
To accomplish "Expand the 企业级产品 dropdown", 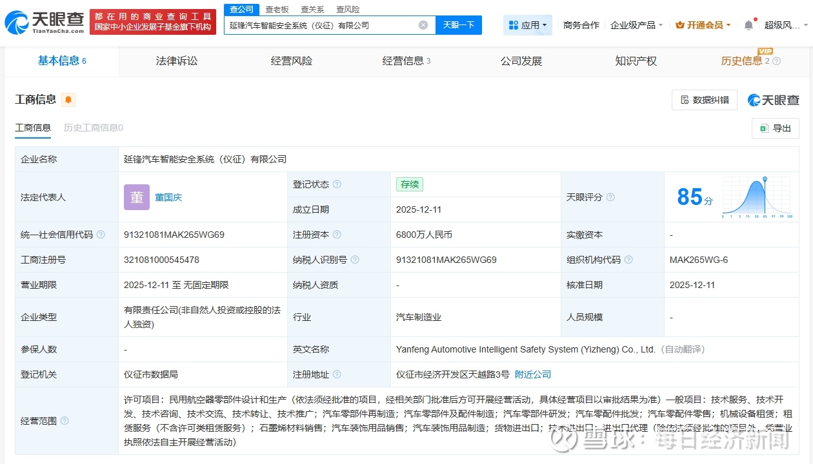I will pos(636,25).
